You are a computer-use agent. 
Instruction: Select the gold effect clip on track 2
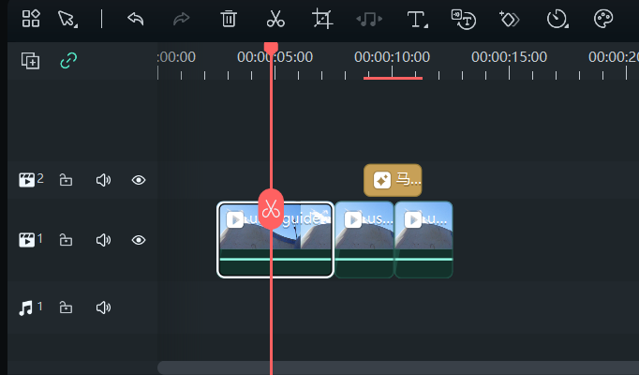click(393, 180)
